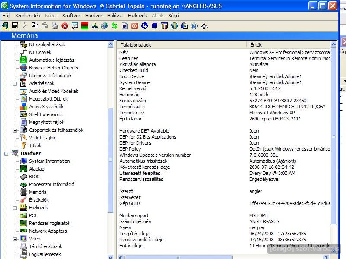This screenshot has width=346, height=259.
Task: Open the Szoftver menu
Action: click(71, 16)
